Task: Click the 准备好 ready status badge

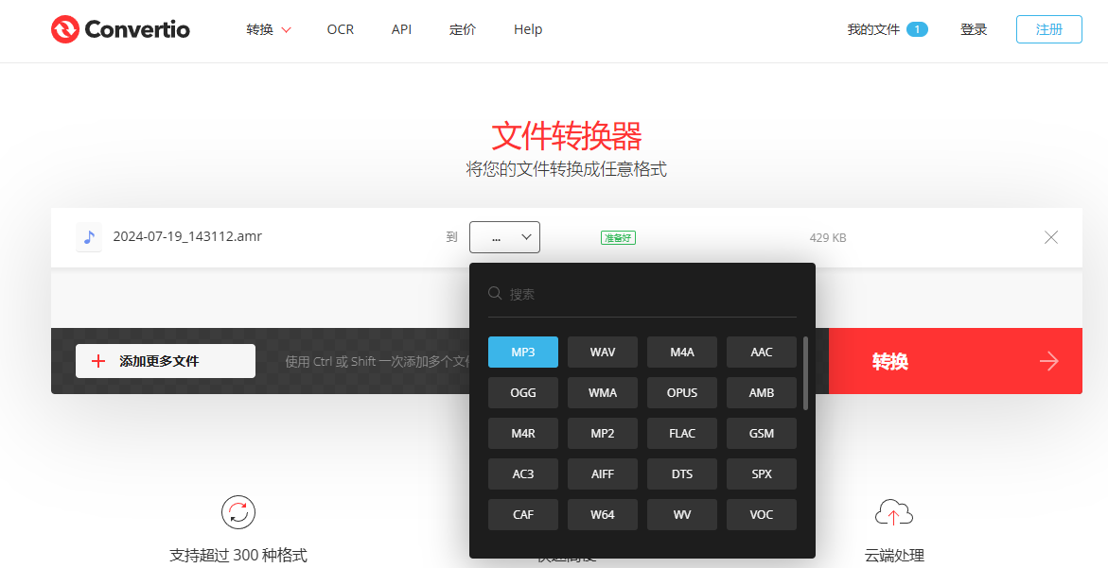Action: (618, 238)
